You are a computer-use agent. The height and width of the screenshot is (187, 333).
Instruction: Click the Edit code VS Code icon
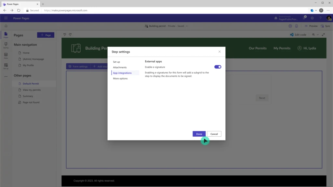[x=292, y=35]
